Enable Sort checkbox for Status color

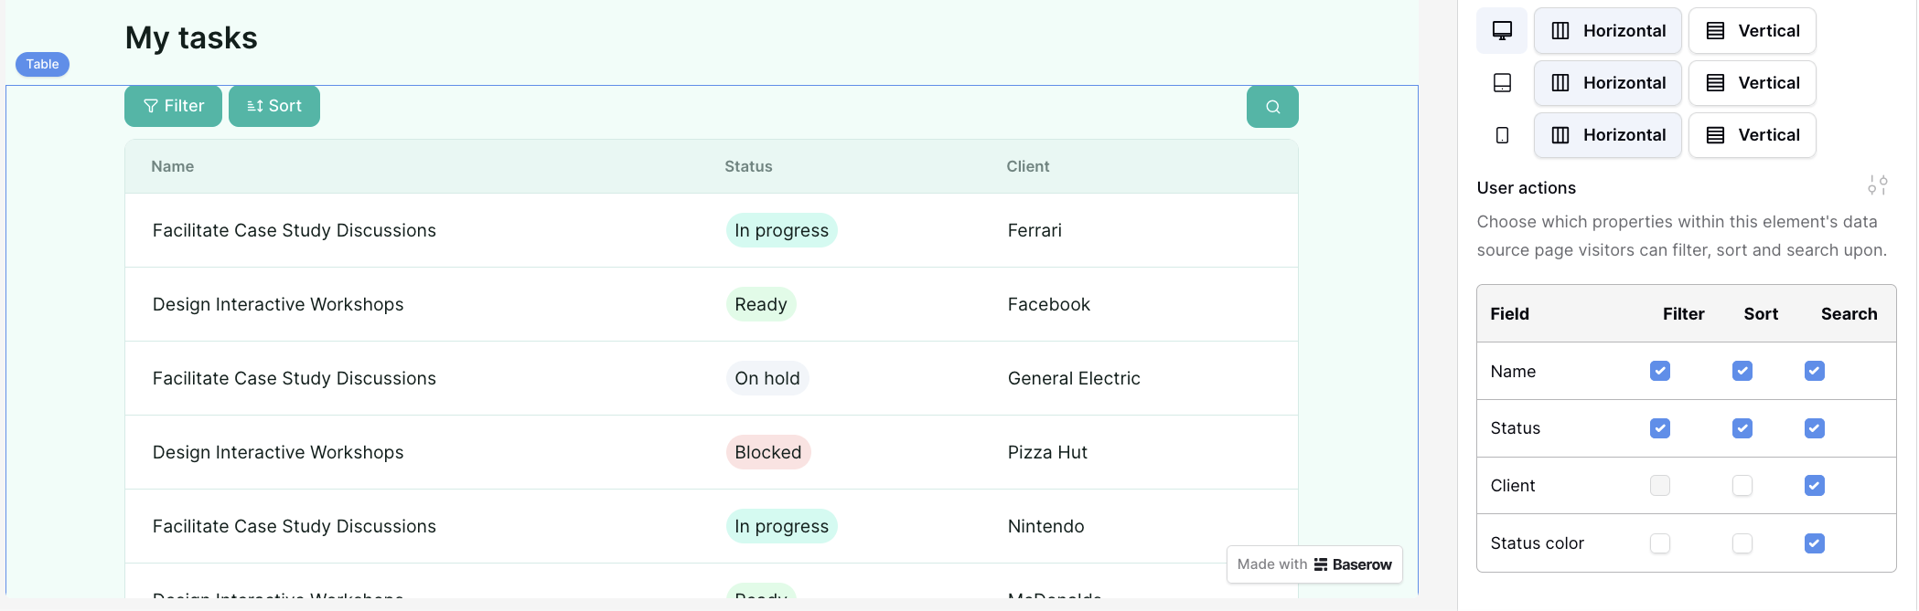coord(1742,543)
